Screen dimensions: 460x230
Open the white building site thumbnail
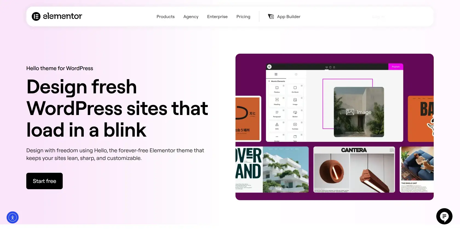[272, 169]
